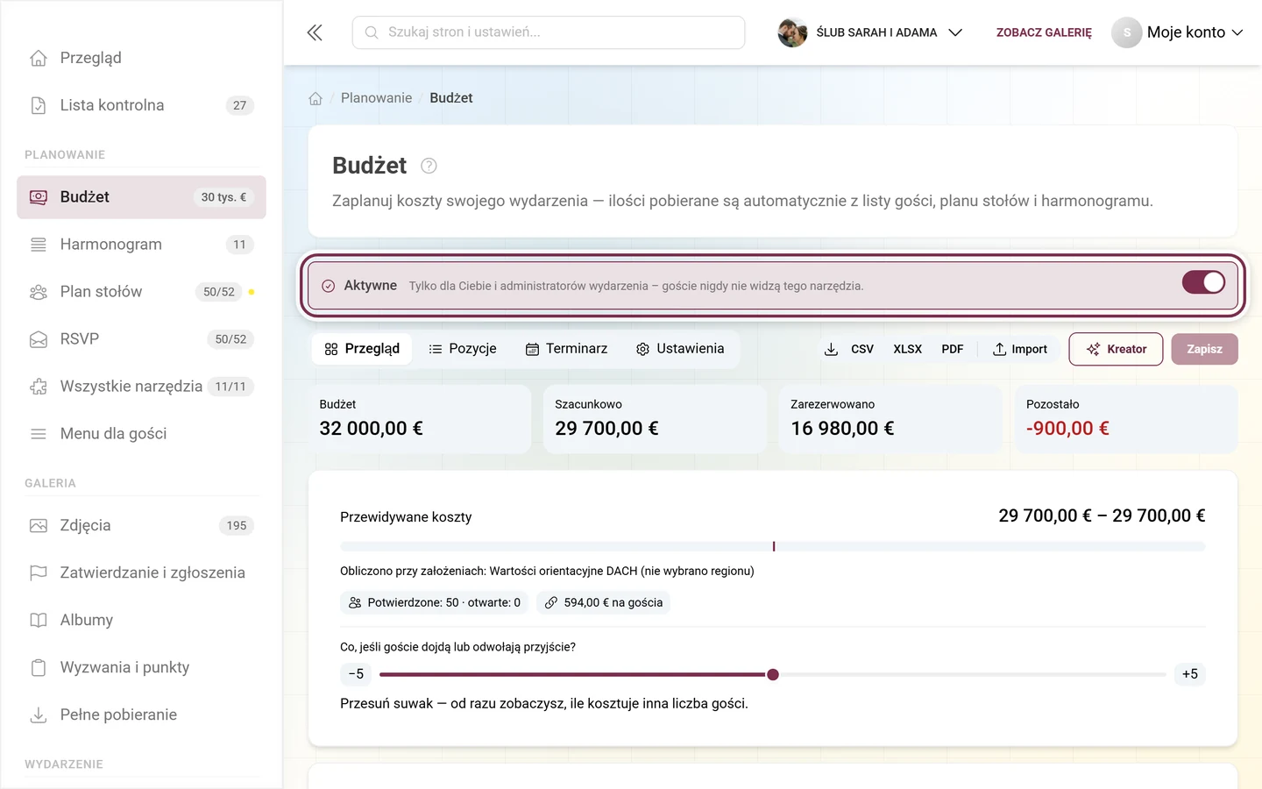
Task: Switch to Przegląd tab
Action: click(x=362, y=349)
